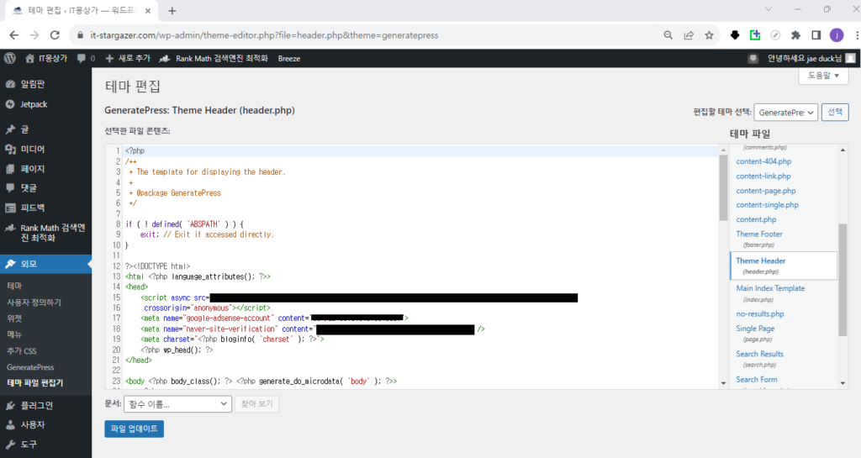Viewport: 861px width, 458px height.
Task: Open the Breeze admin bar menu
Action: pyautogui.click(x=289, y=58)
